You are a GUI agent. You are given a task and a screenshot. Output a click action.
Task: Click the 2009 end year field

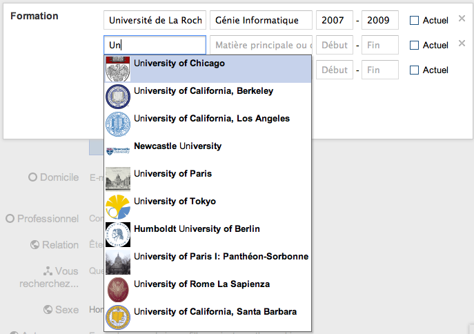[x=380, y=21]
